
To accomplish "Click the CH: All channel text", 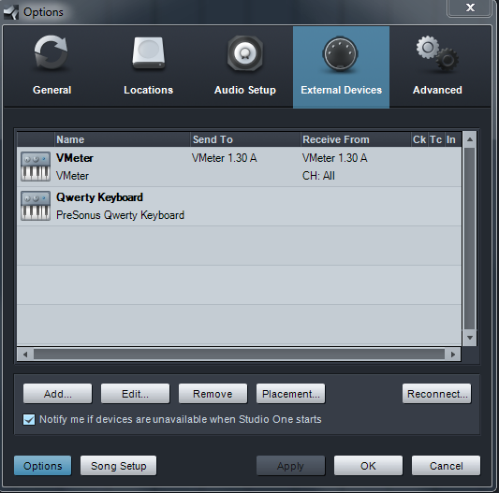I will (318, 176).
